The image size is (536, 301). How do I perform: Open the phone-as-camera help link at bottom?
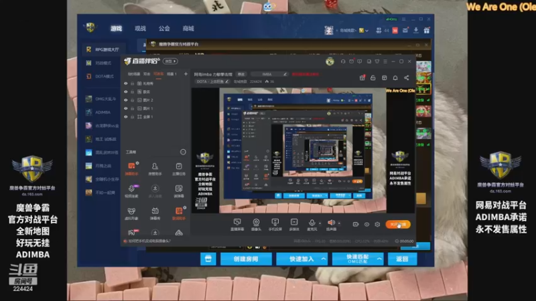[x=149, y=241]
